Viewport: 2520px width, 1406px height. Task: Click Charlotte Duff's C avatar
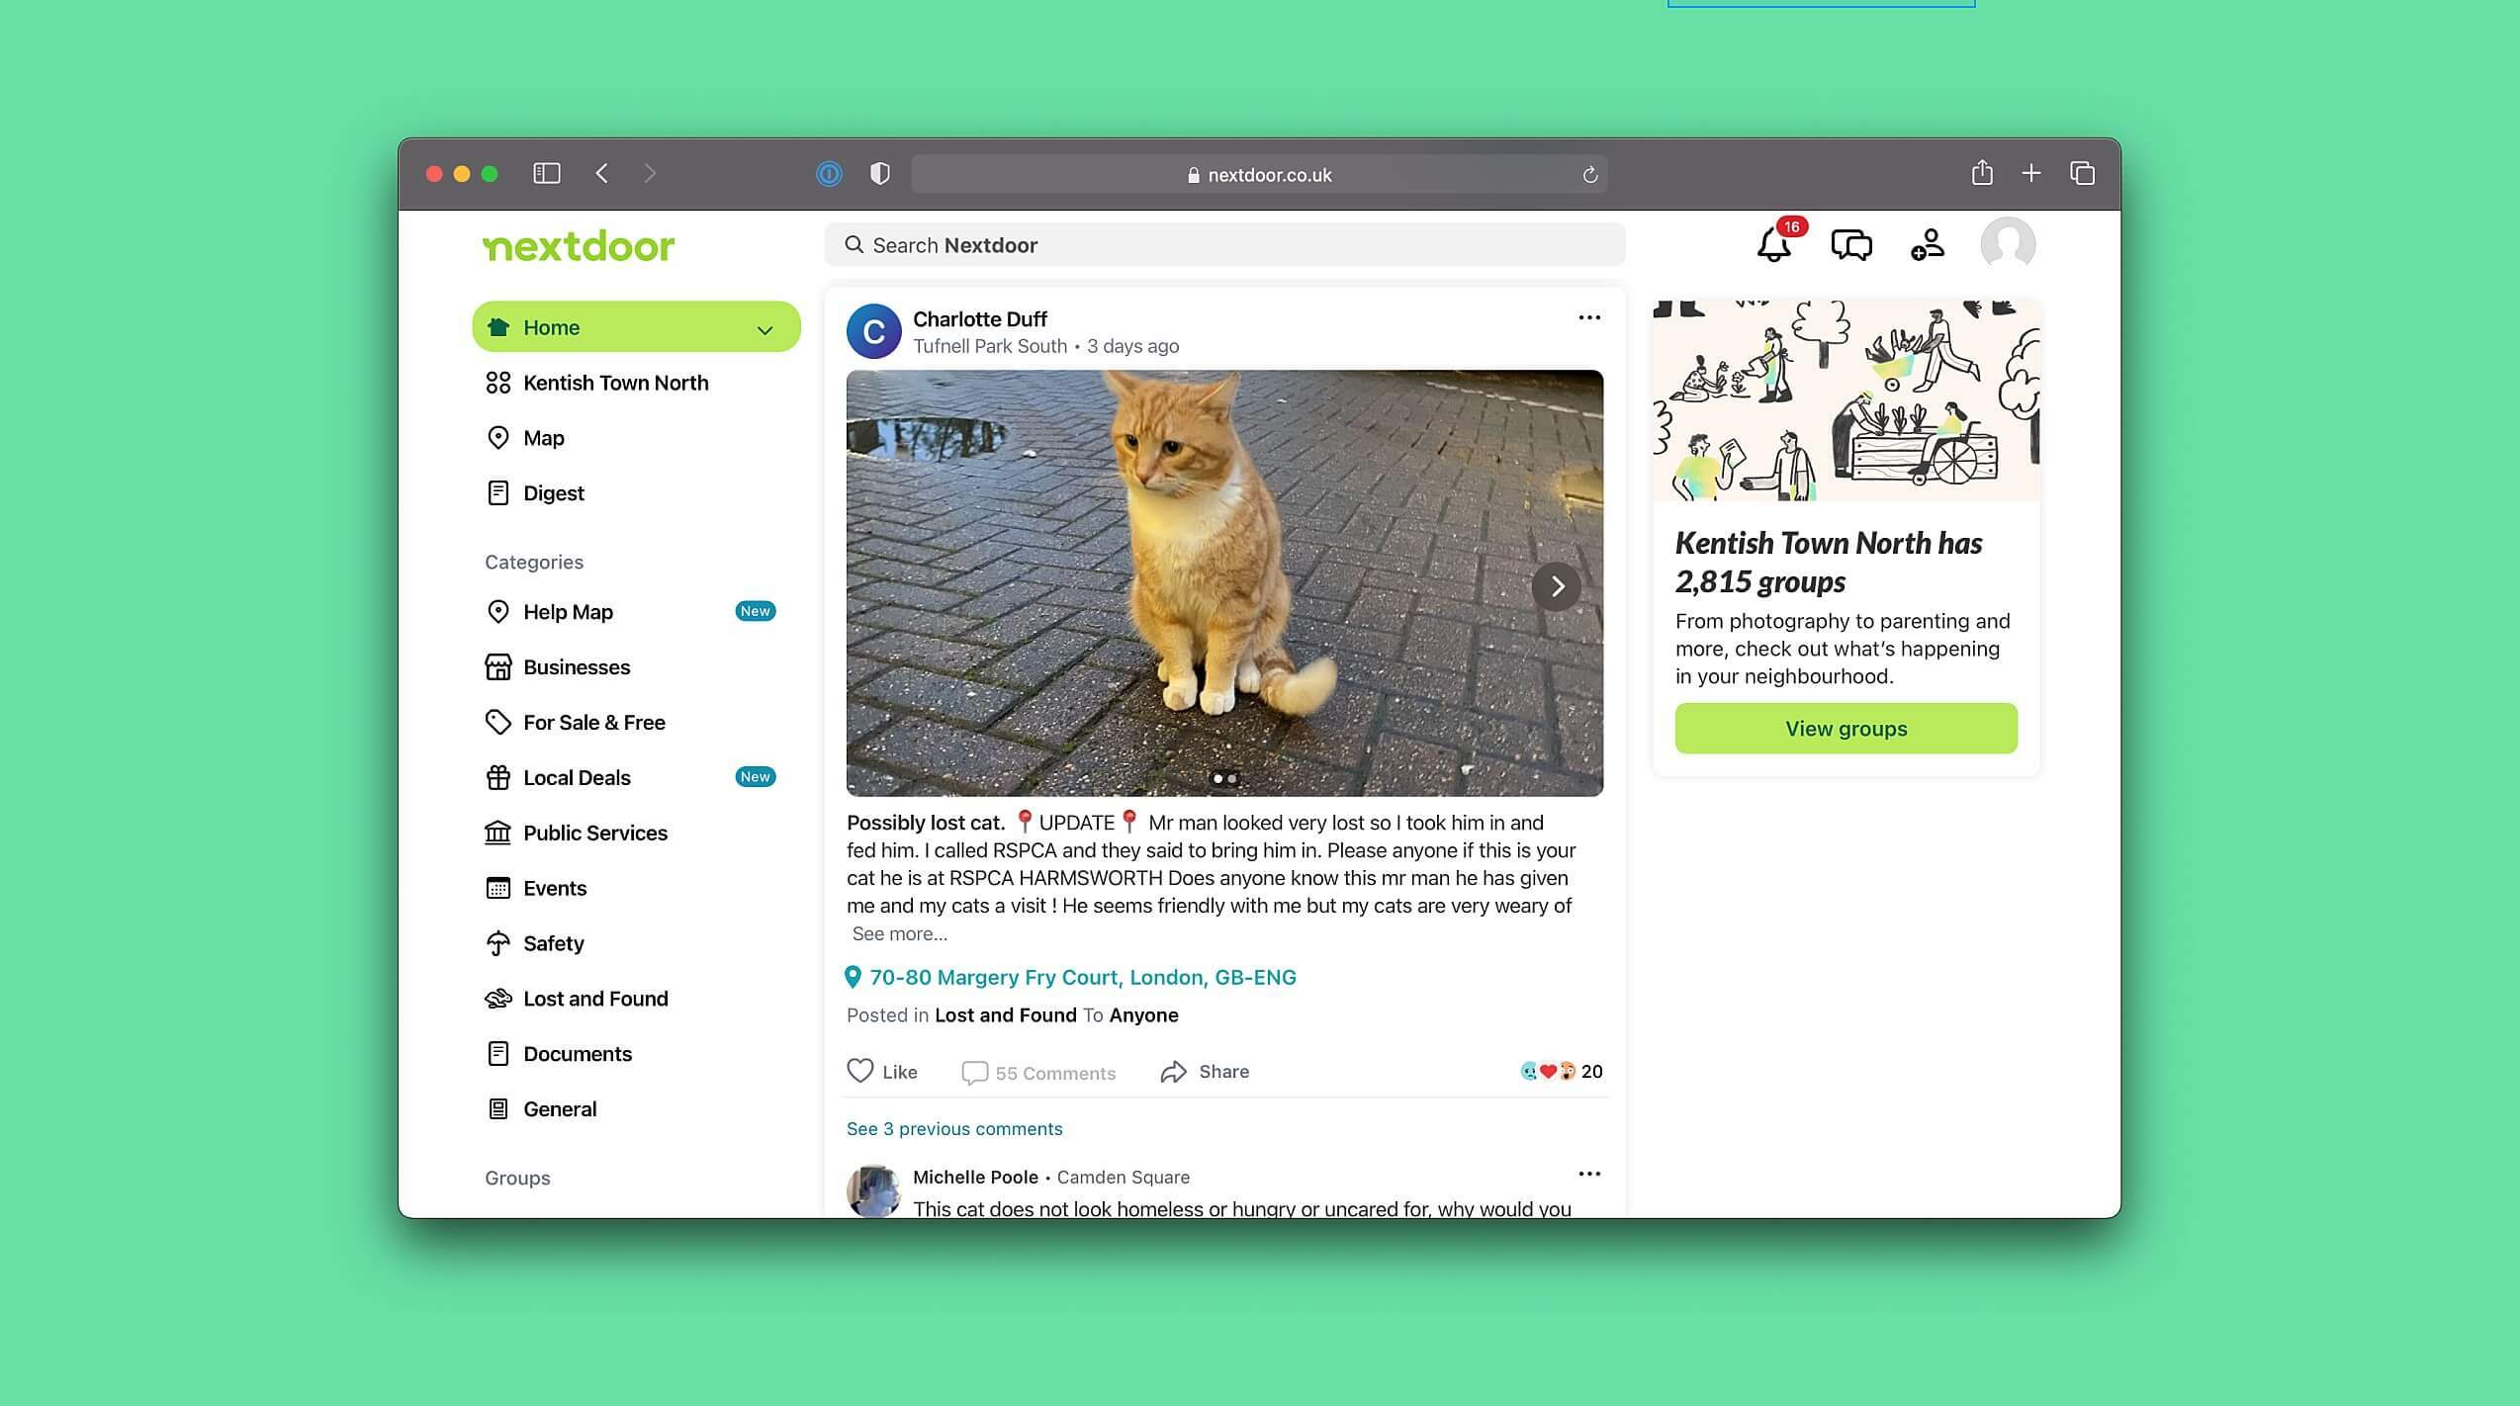click(x=874, y=331)
